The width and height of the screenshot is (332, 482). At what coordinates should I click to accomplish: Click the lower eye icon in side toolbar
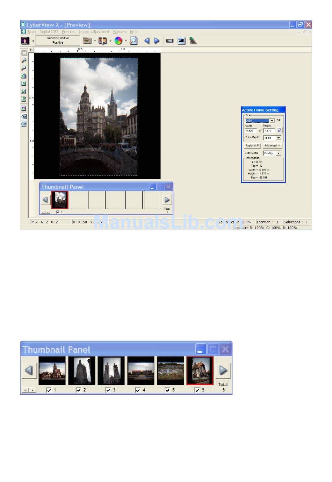pyautogui.click(x=24, y=124)
